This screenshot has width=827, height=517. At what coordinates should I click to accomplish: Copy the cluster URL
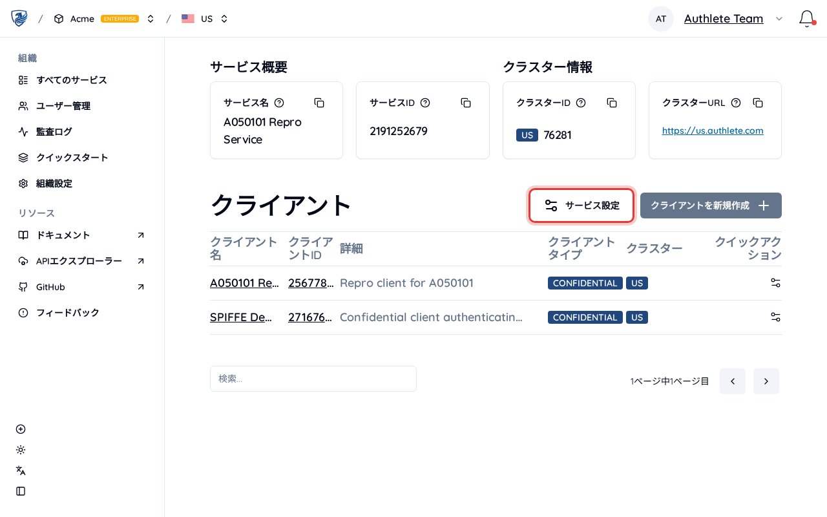click(759, 103)
